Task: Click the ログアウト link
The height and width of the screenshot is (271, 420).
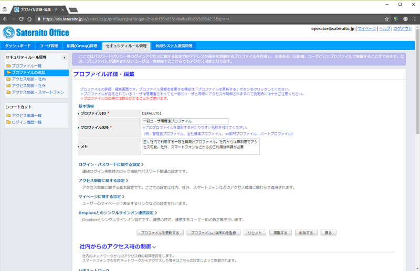Action: 403,29
